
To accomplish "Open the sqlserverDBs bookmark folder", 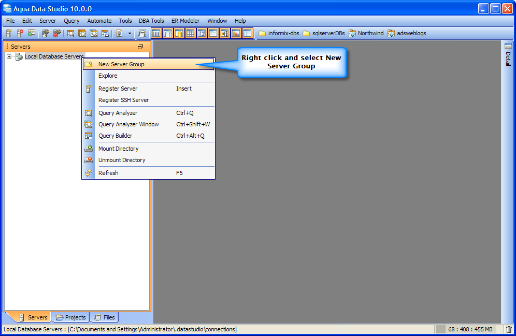I will 323,33.
